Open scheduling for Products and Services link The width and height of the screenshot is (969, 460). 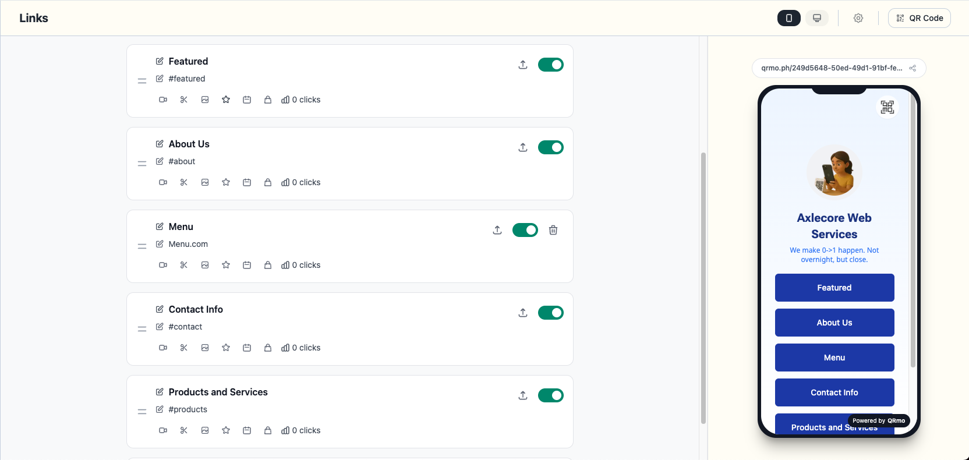247,430
